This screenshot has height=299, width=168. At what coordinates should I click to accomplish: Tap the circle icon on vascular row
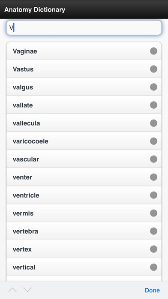(x=153, y=159)
